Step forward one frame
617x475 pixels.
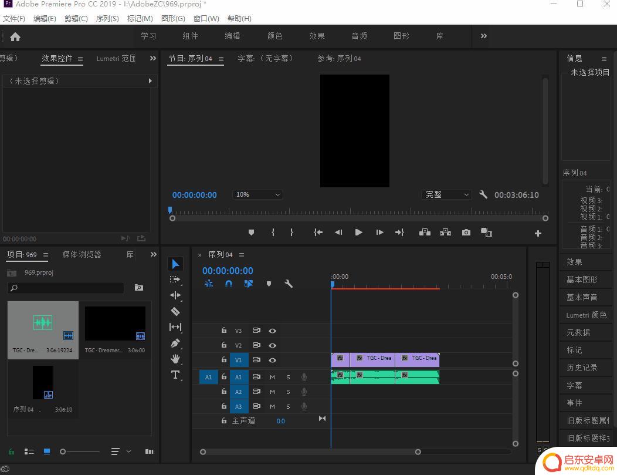(379, 233)
